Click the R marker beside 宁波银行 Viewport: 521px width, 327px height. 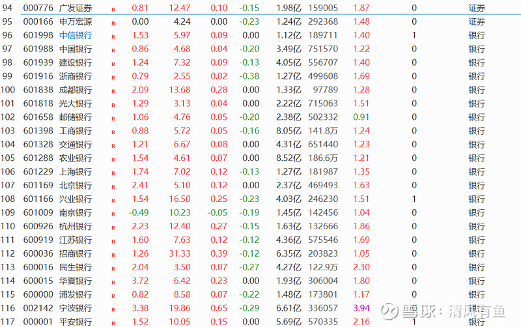113,309
